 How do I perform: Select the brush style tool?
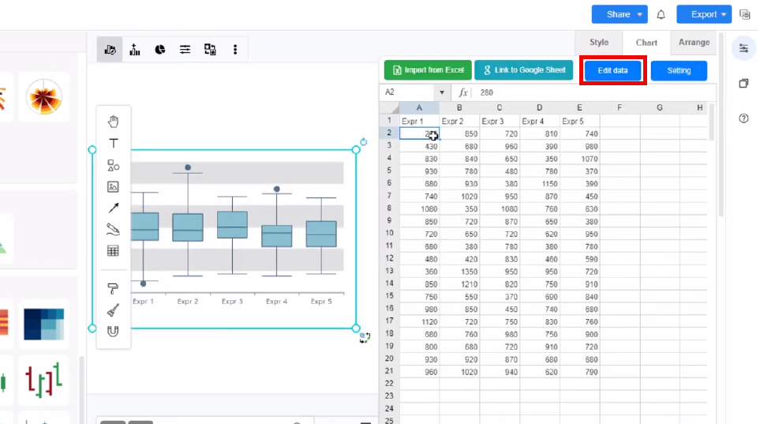(x=113, y=310)
